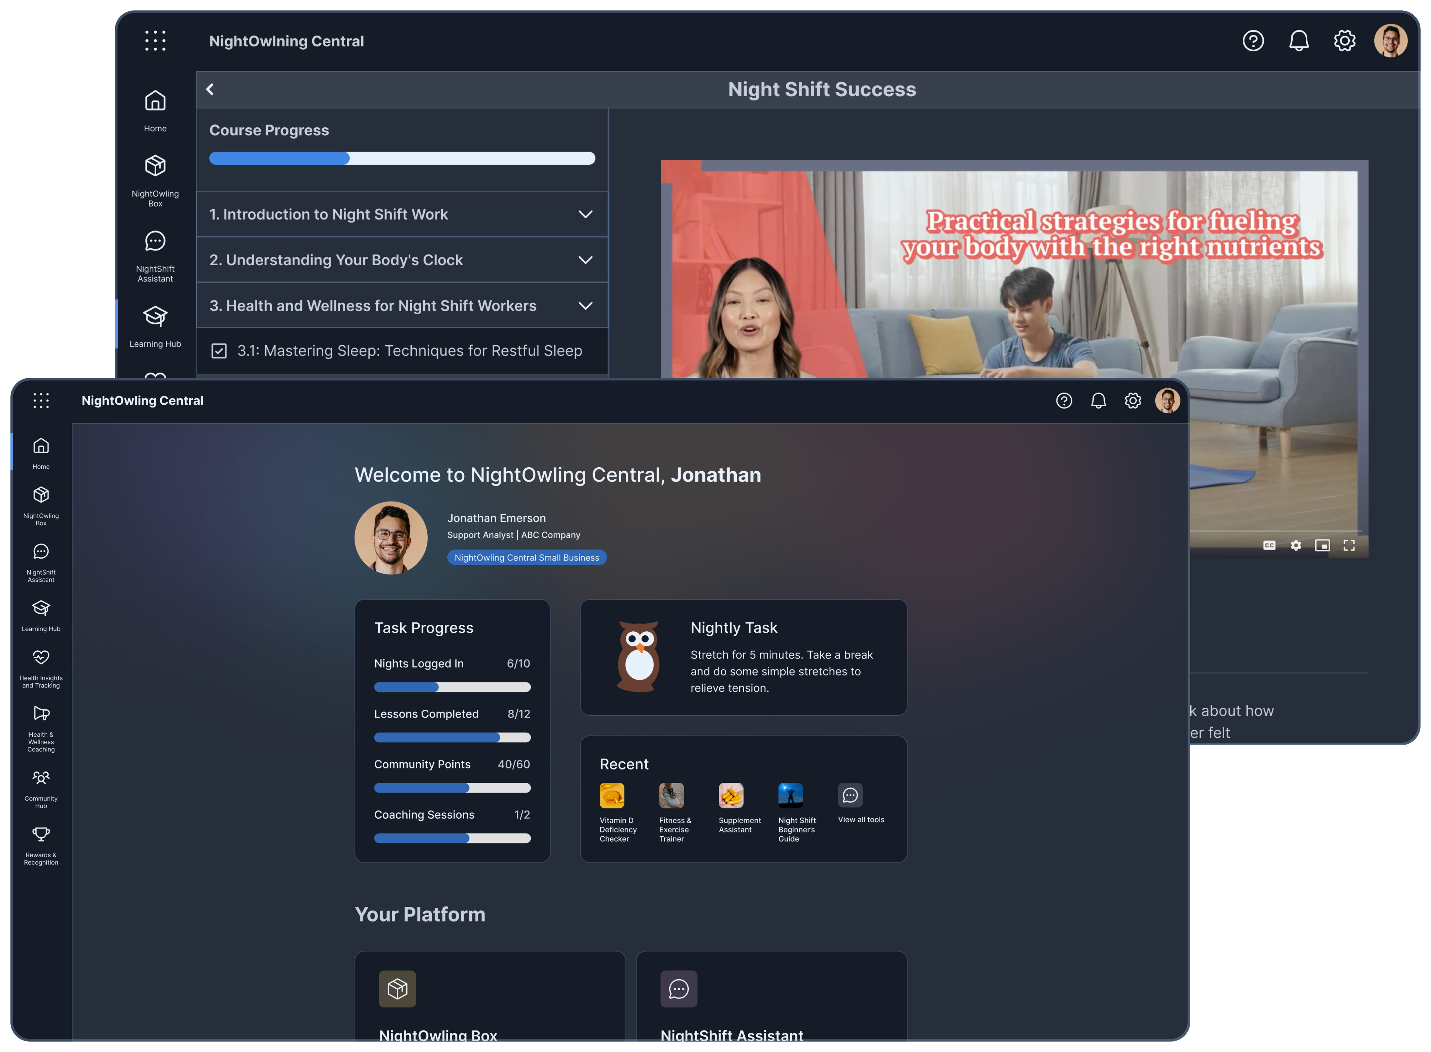Click the Lessons Completed progress bar

(x=452, y=737)
